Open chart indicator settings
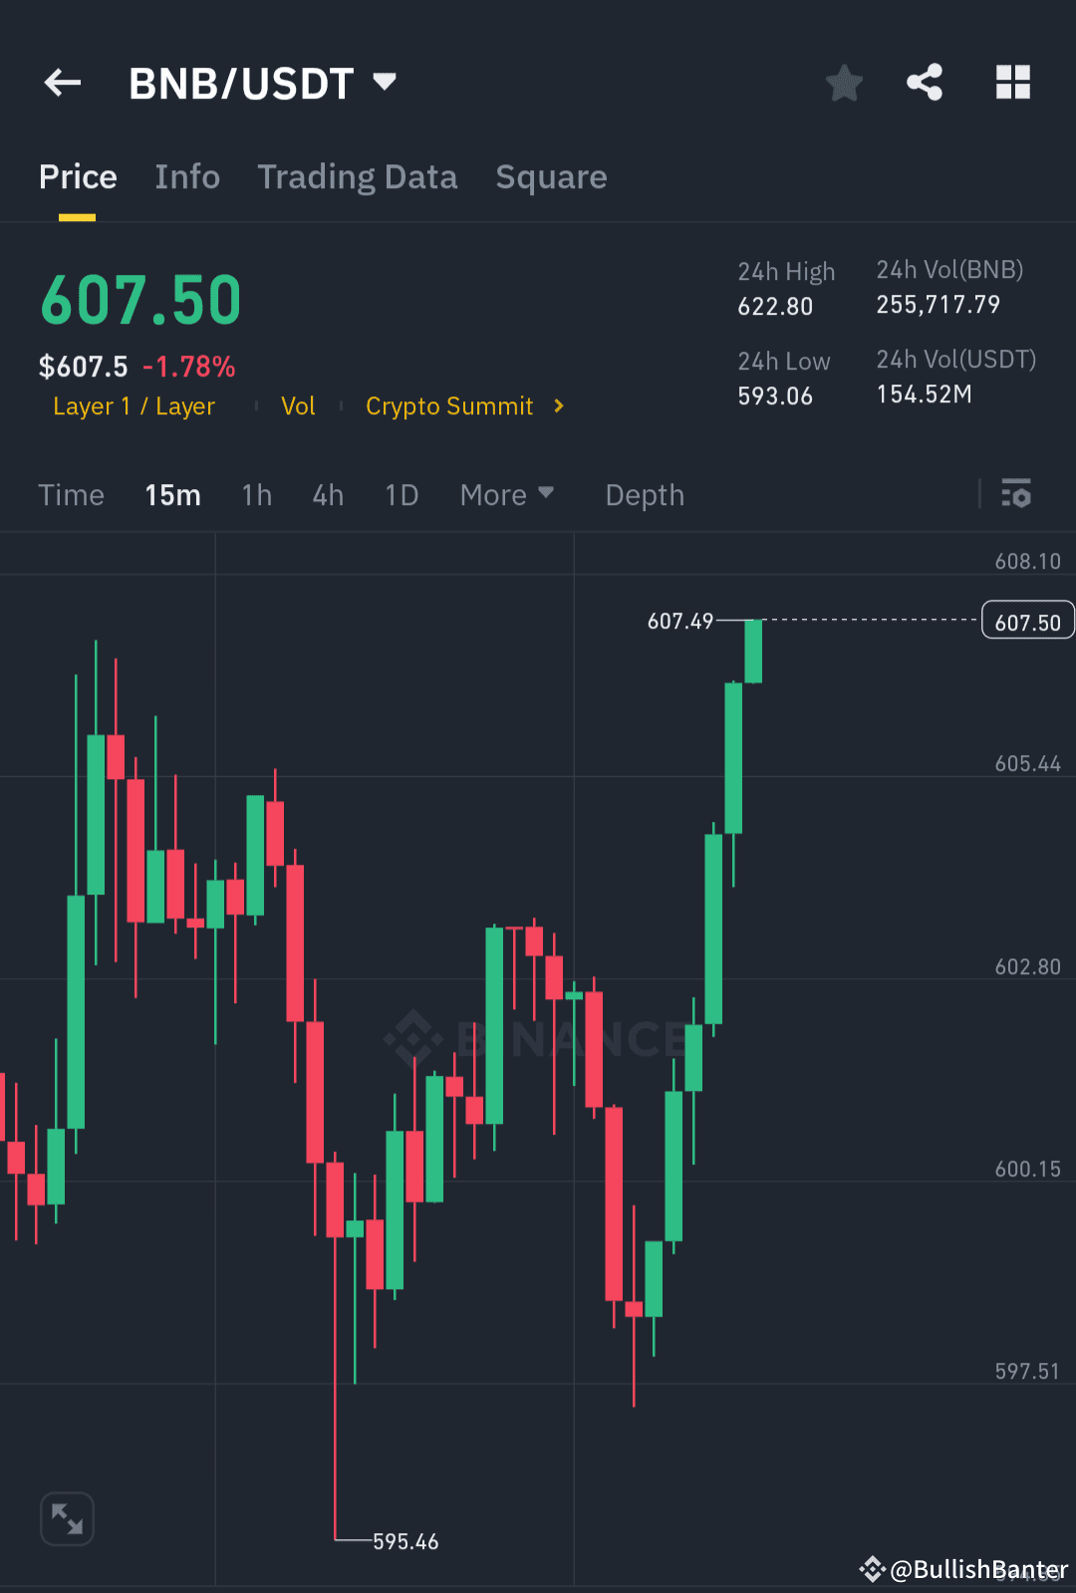1076x1593 pixels. [x=1016, y=494]
